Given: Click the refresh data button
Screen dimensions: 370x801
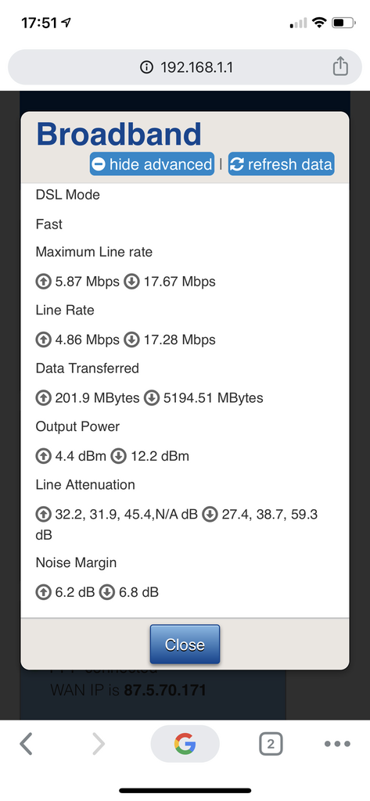Looking at the screenshot, I should pos(281,164).
